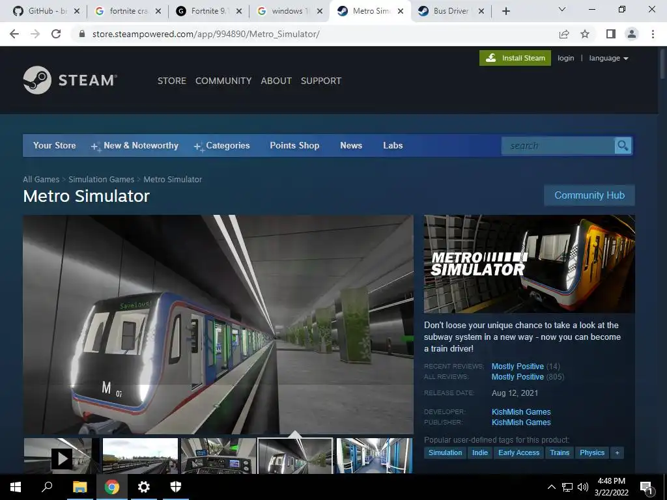Click the Trains tag
Screen dimensions: 667x500
[x=560, y=453]
